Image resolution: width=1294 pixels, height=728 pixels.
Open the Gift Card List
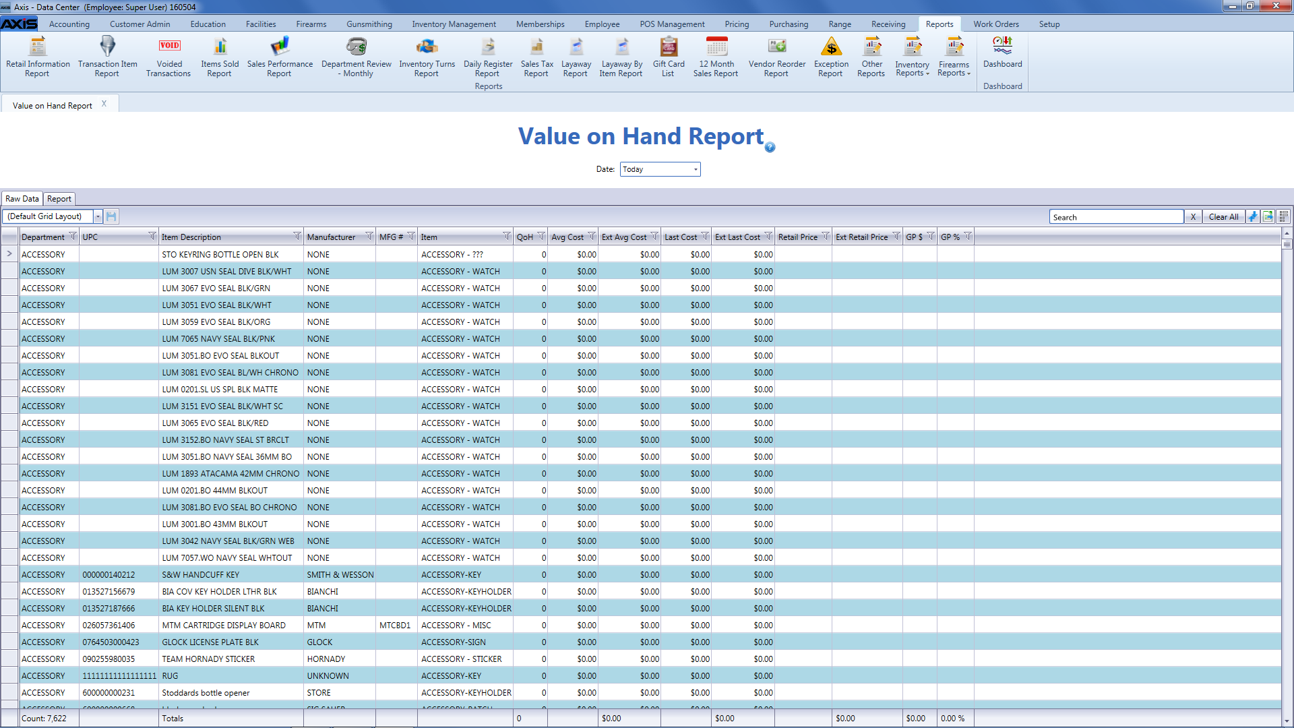[x=669, y=57]
